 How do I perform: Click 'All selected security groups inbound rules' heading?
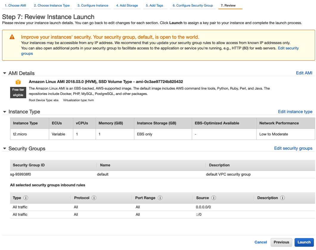pos(48,185)
